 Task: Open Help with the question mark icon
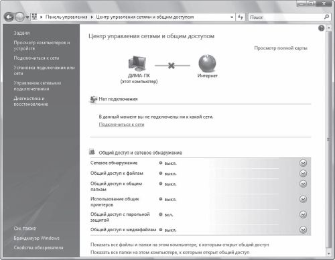coord(321,28)
